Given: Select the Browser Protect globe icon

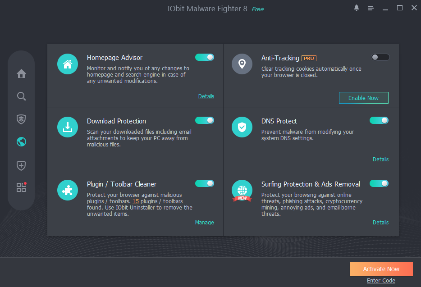Looking at the screenshot, I should pyautogui.click(x=21, y=142).
